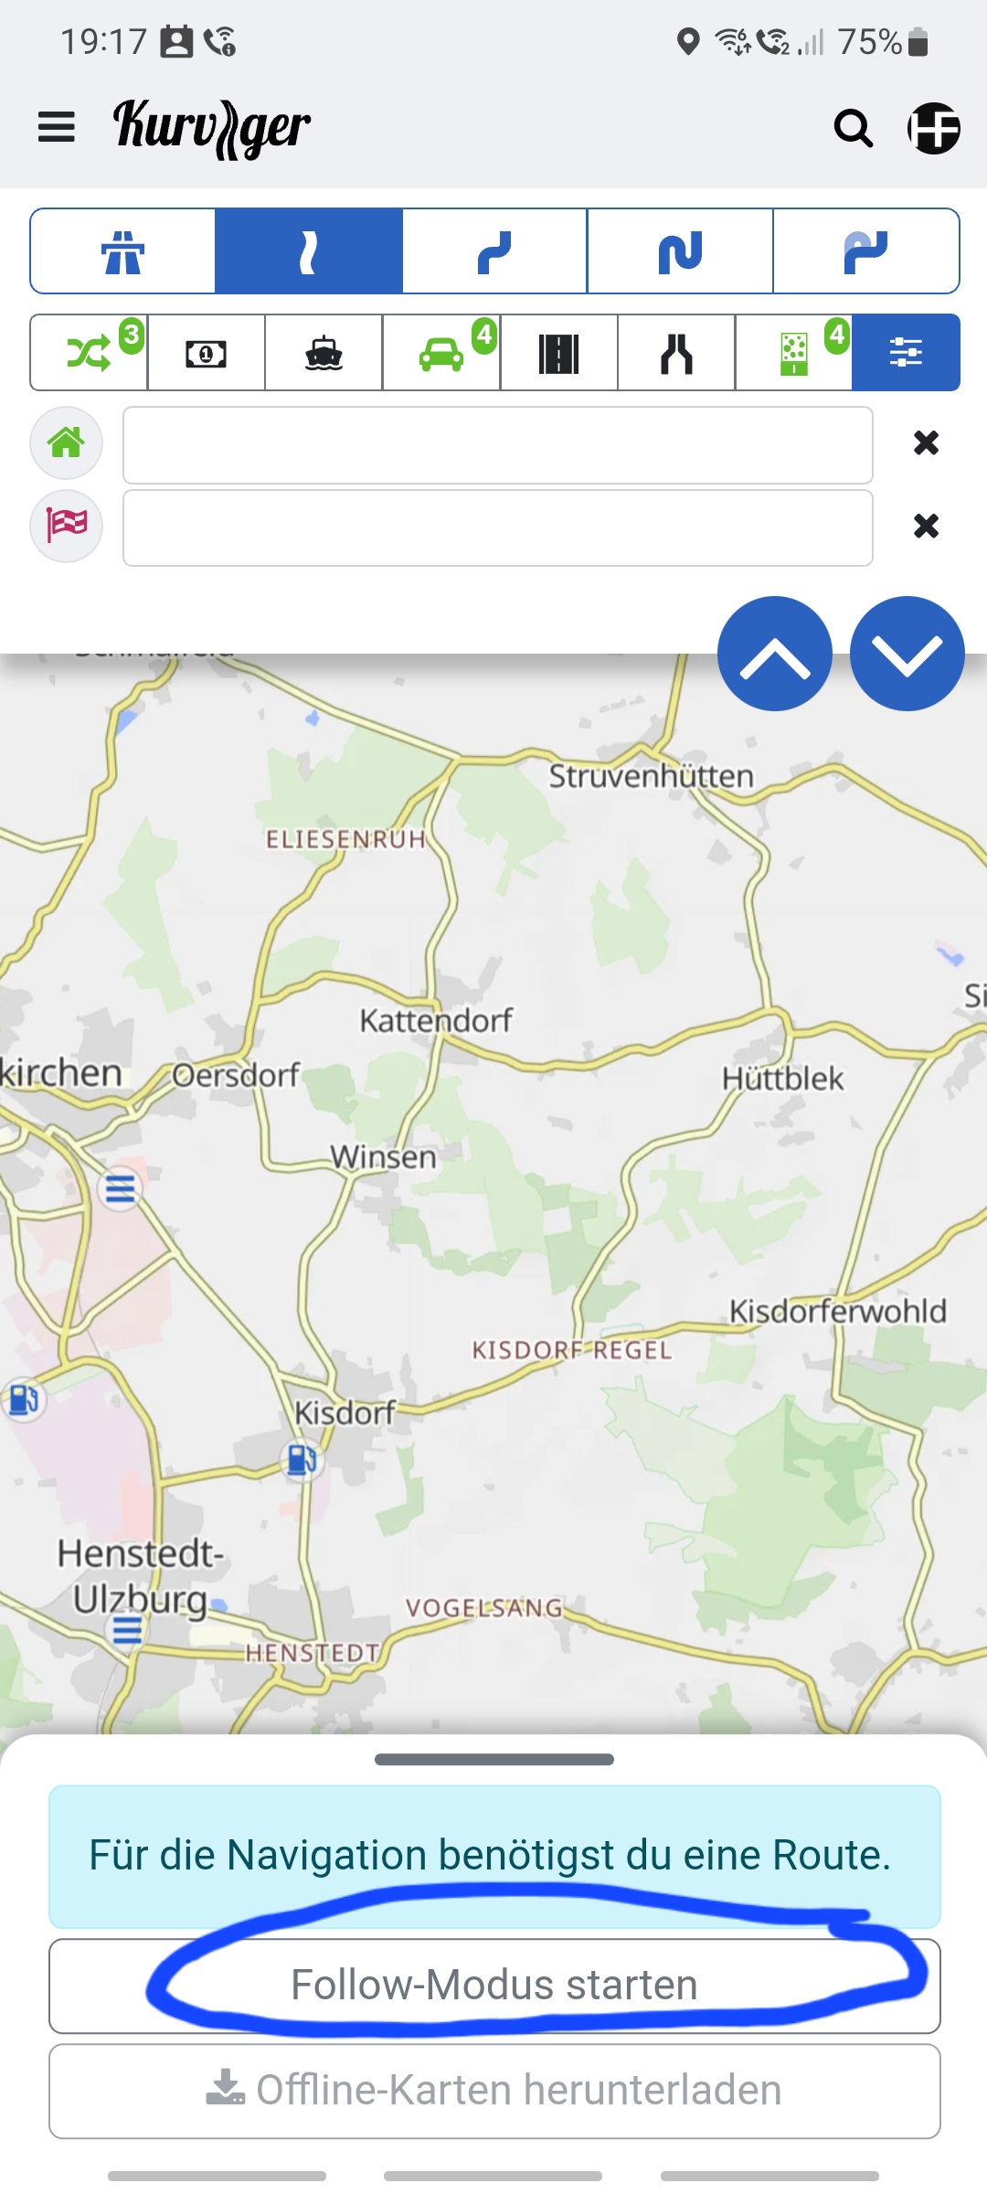
Task: Clear the destination field with X
Action: (x=926, y=526)
